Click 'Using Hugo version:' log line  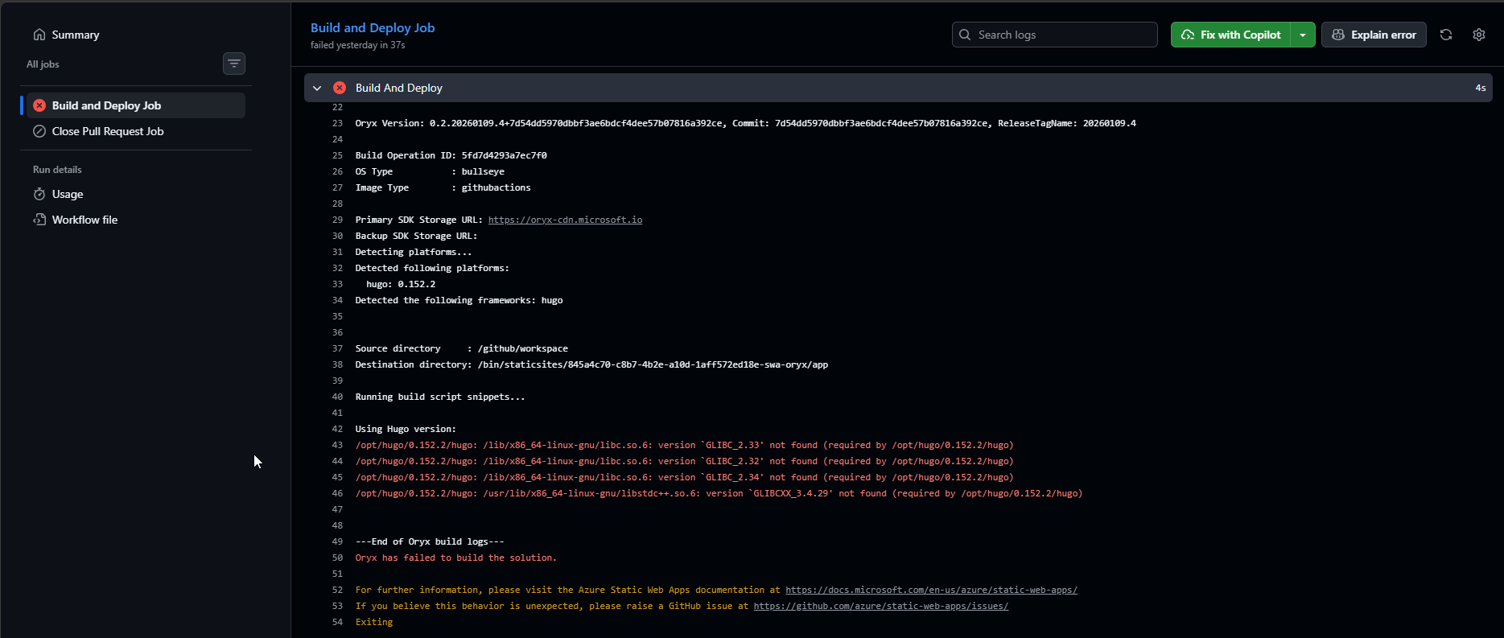tap(405, 429)
